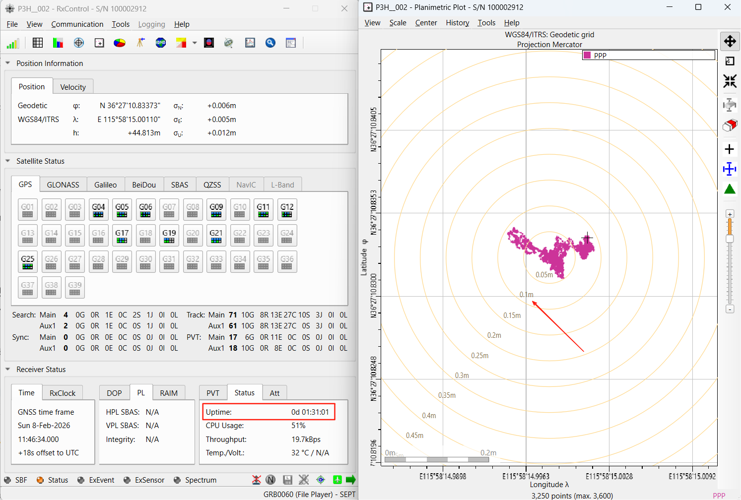
Task: Collapse the Receiver Status section
Action: [x=8, y=369]
